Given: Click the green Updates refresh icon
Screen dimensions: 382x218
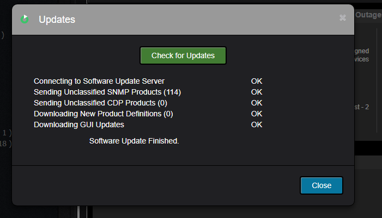Looking at the screenshot, I should (25, 19).
